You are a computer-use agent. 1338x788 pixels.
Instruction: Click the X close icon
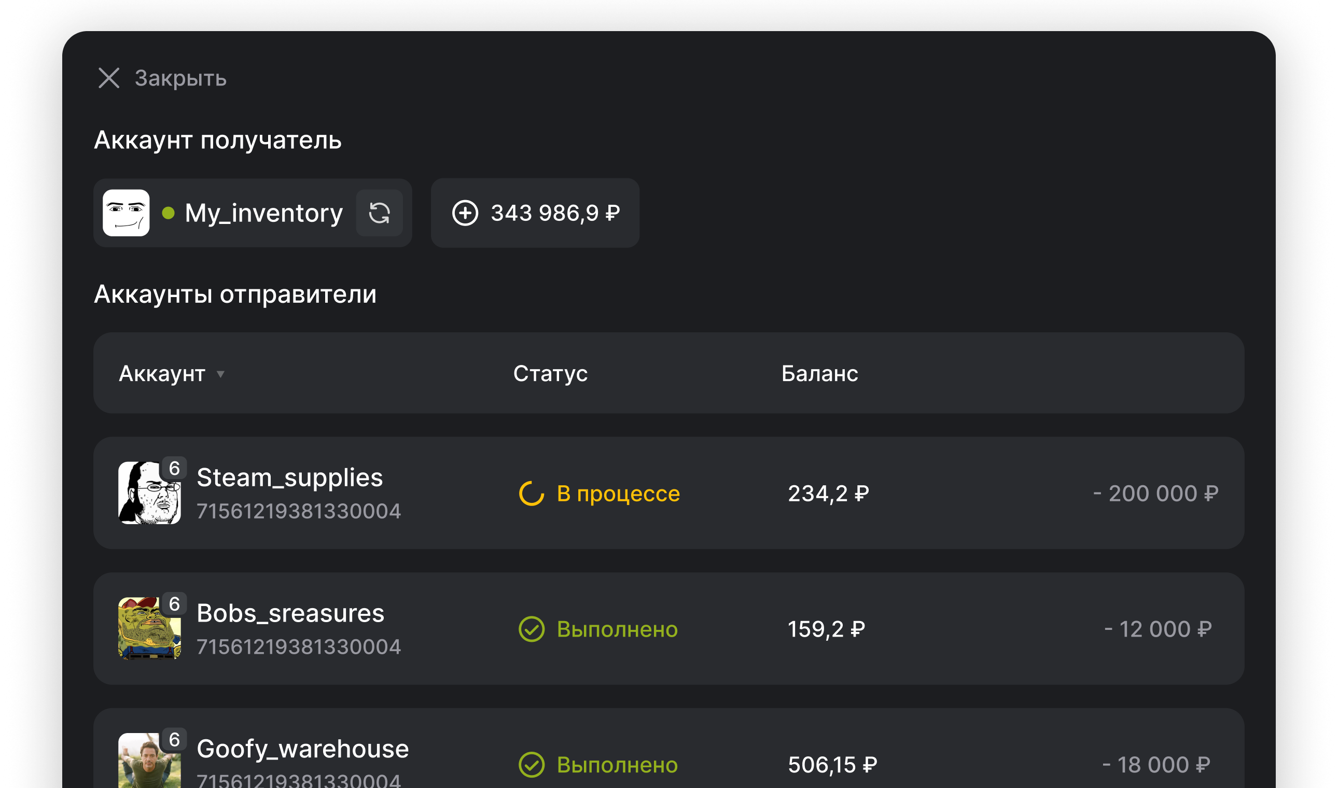click(109, 78)
